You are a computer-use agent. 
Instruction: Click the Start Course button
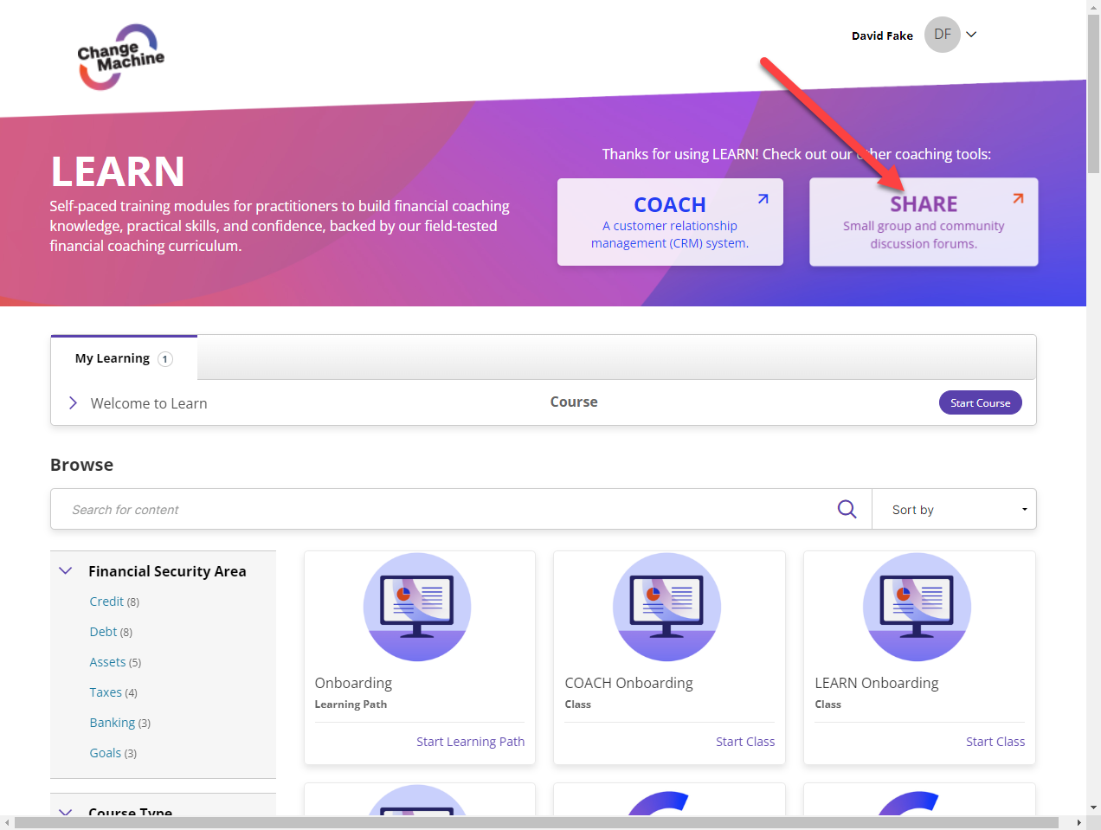click(980, 402)
